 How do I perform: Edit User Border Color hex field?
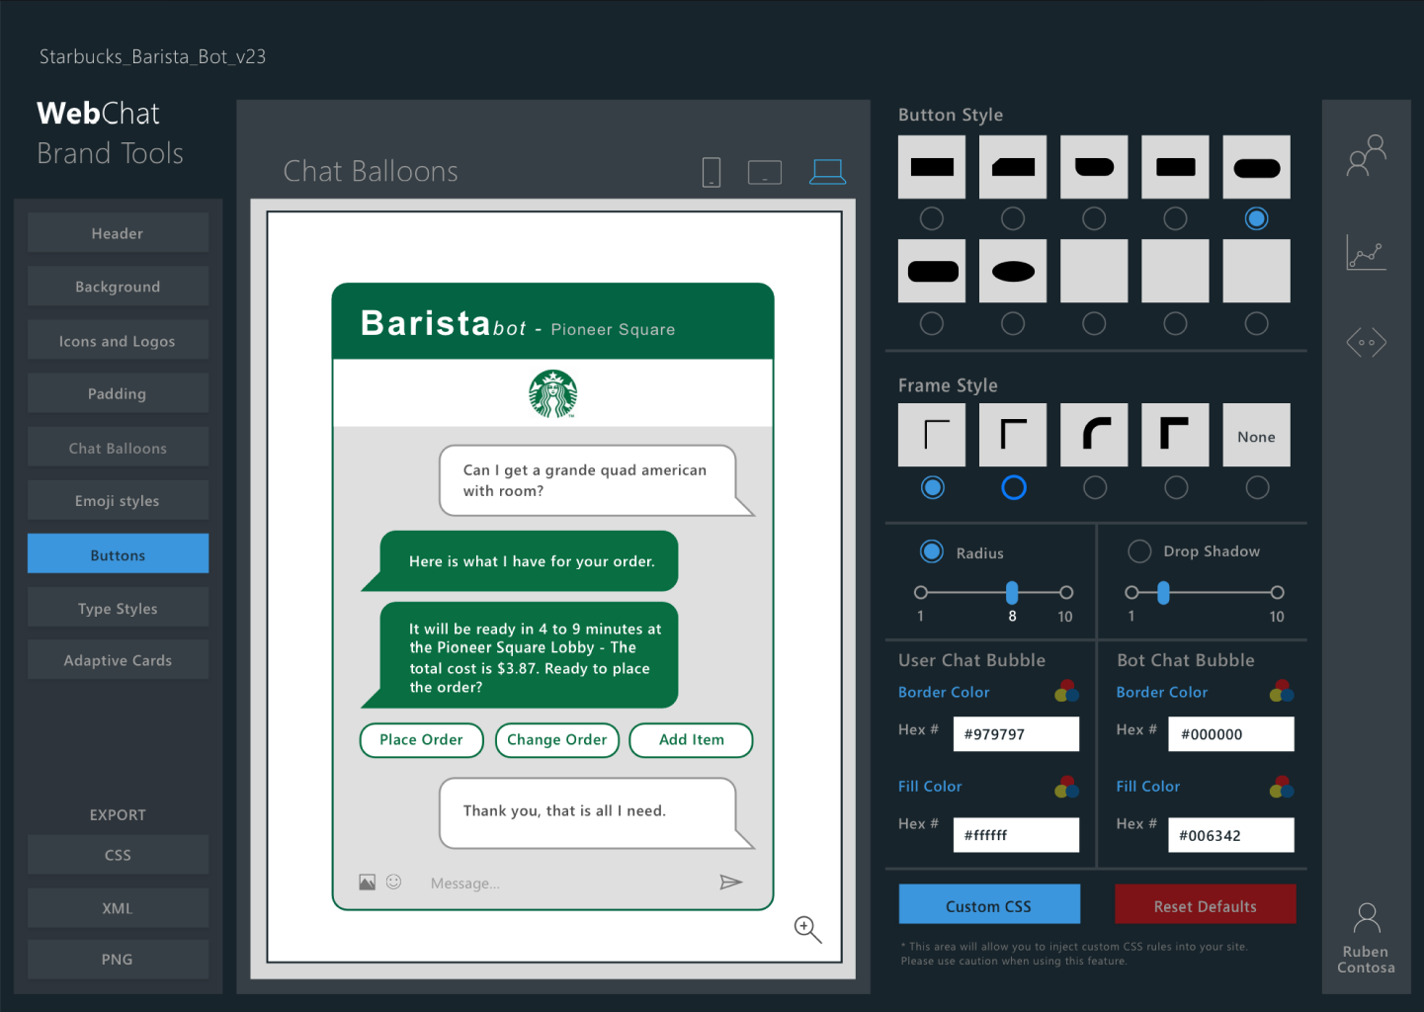(x=1017, y=734)
